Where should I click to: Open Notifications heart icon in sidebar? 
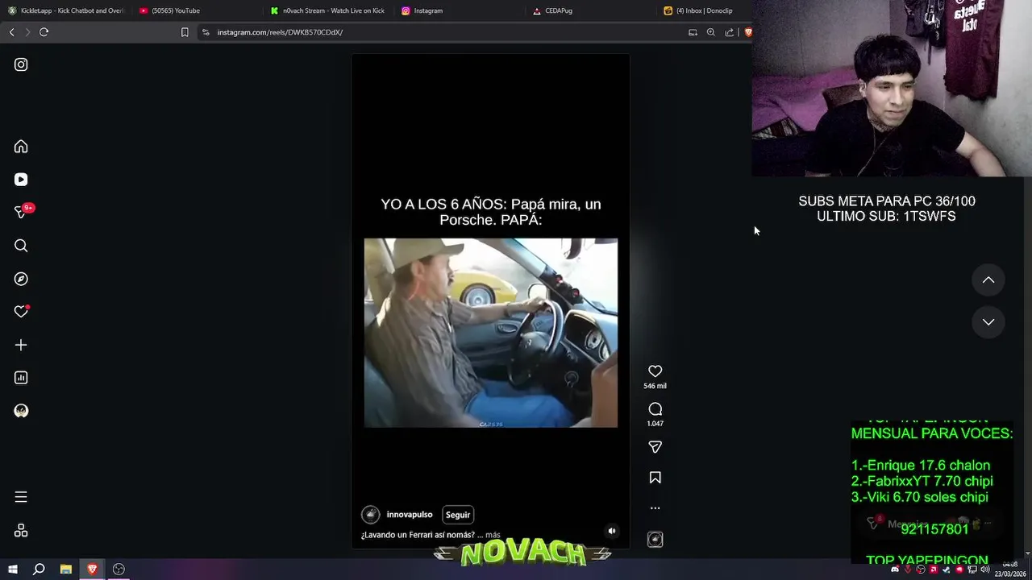click(21, 312)
